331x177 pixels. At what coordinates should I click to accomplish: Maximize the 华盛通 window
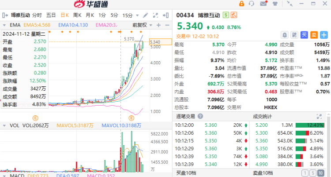coord(313,4)
